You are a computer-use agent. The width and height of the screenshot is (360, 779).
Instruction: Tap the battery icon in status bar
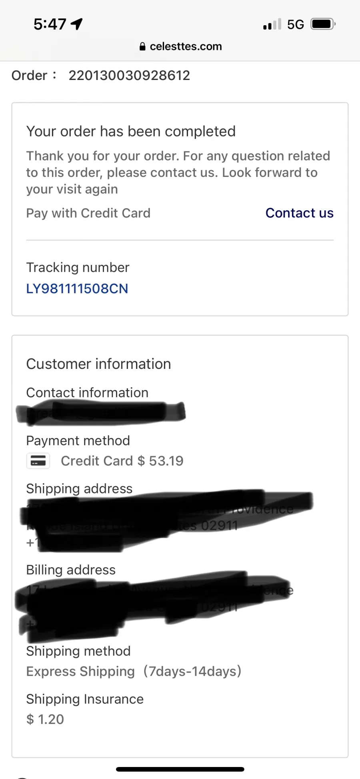[324, 24]
